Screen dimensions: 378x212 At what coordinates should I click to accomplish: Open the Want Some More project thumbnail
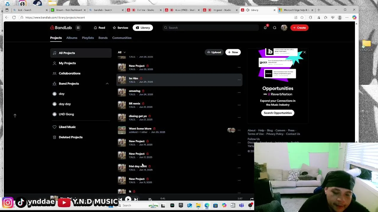point(122,130)
